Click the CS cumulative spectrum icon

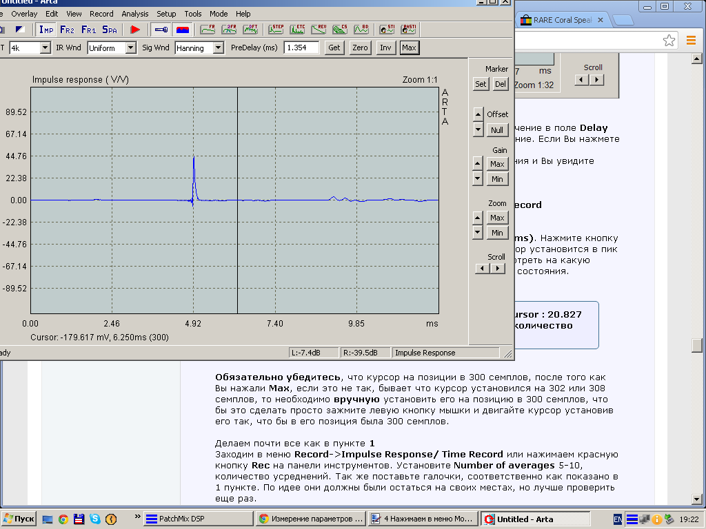[340, 29]
